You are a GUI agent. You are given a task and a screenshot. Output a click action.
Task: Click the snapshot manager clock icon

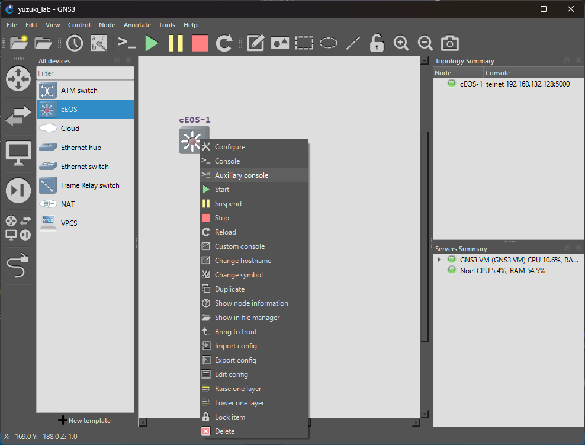[x=75, y=43]
